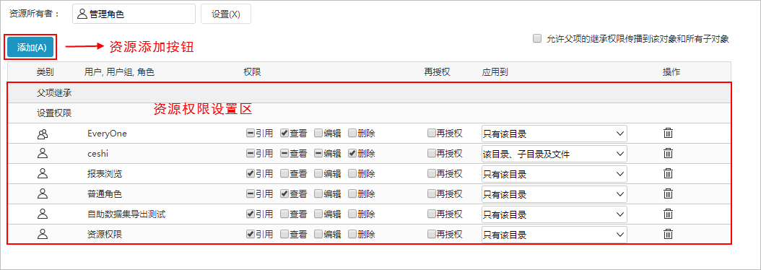The image size is (761, 270).
Task: Click the EveryOne name text
Action: (108, 134)
